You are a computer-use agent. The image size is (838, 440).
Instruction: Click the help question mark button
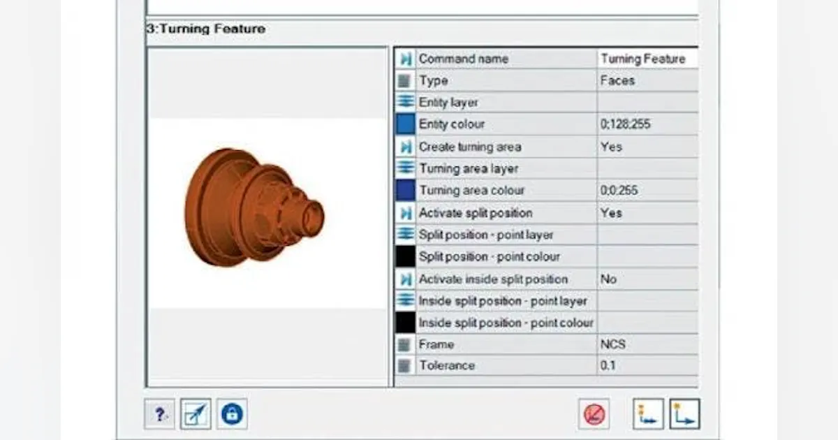pyautogui.click(x=159, y=414)
